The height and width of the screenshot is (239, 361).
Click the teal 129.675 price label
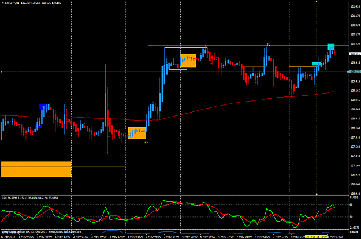click(355, 72)
